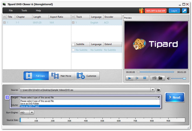Click the Tipard preview video area

coord(156,45)
